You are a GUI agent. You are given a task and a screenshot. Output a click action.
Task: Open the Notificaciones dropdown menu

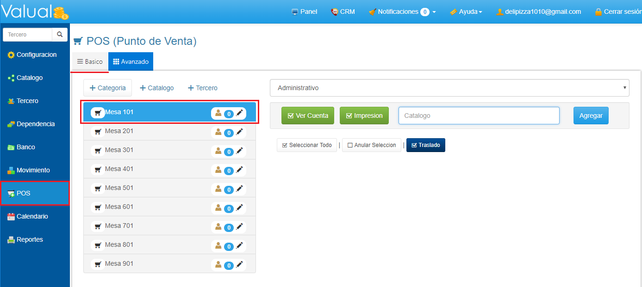click(x=402, y=12)
